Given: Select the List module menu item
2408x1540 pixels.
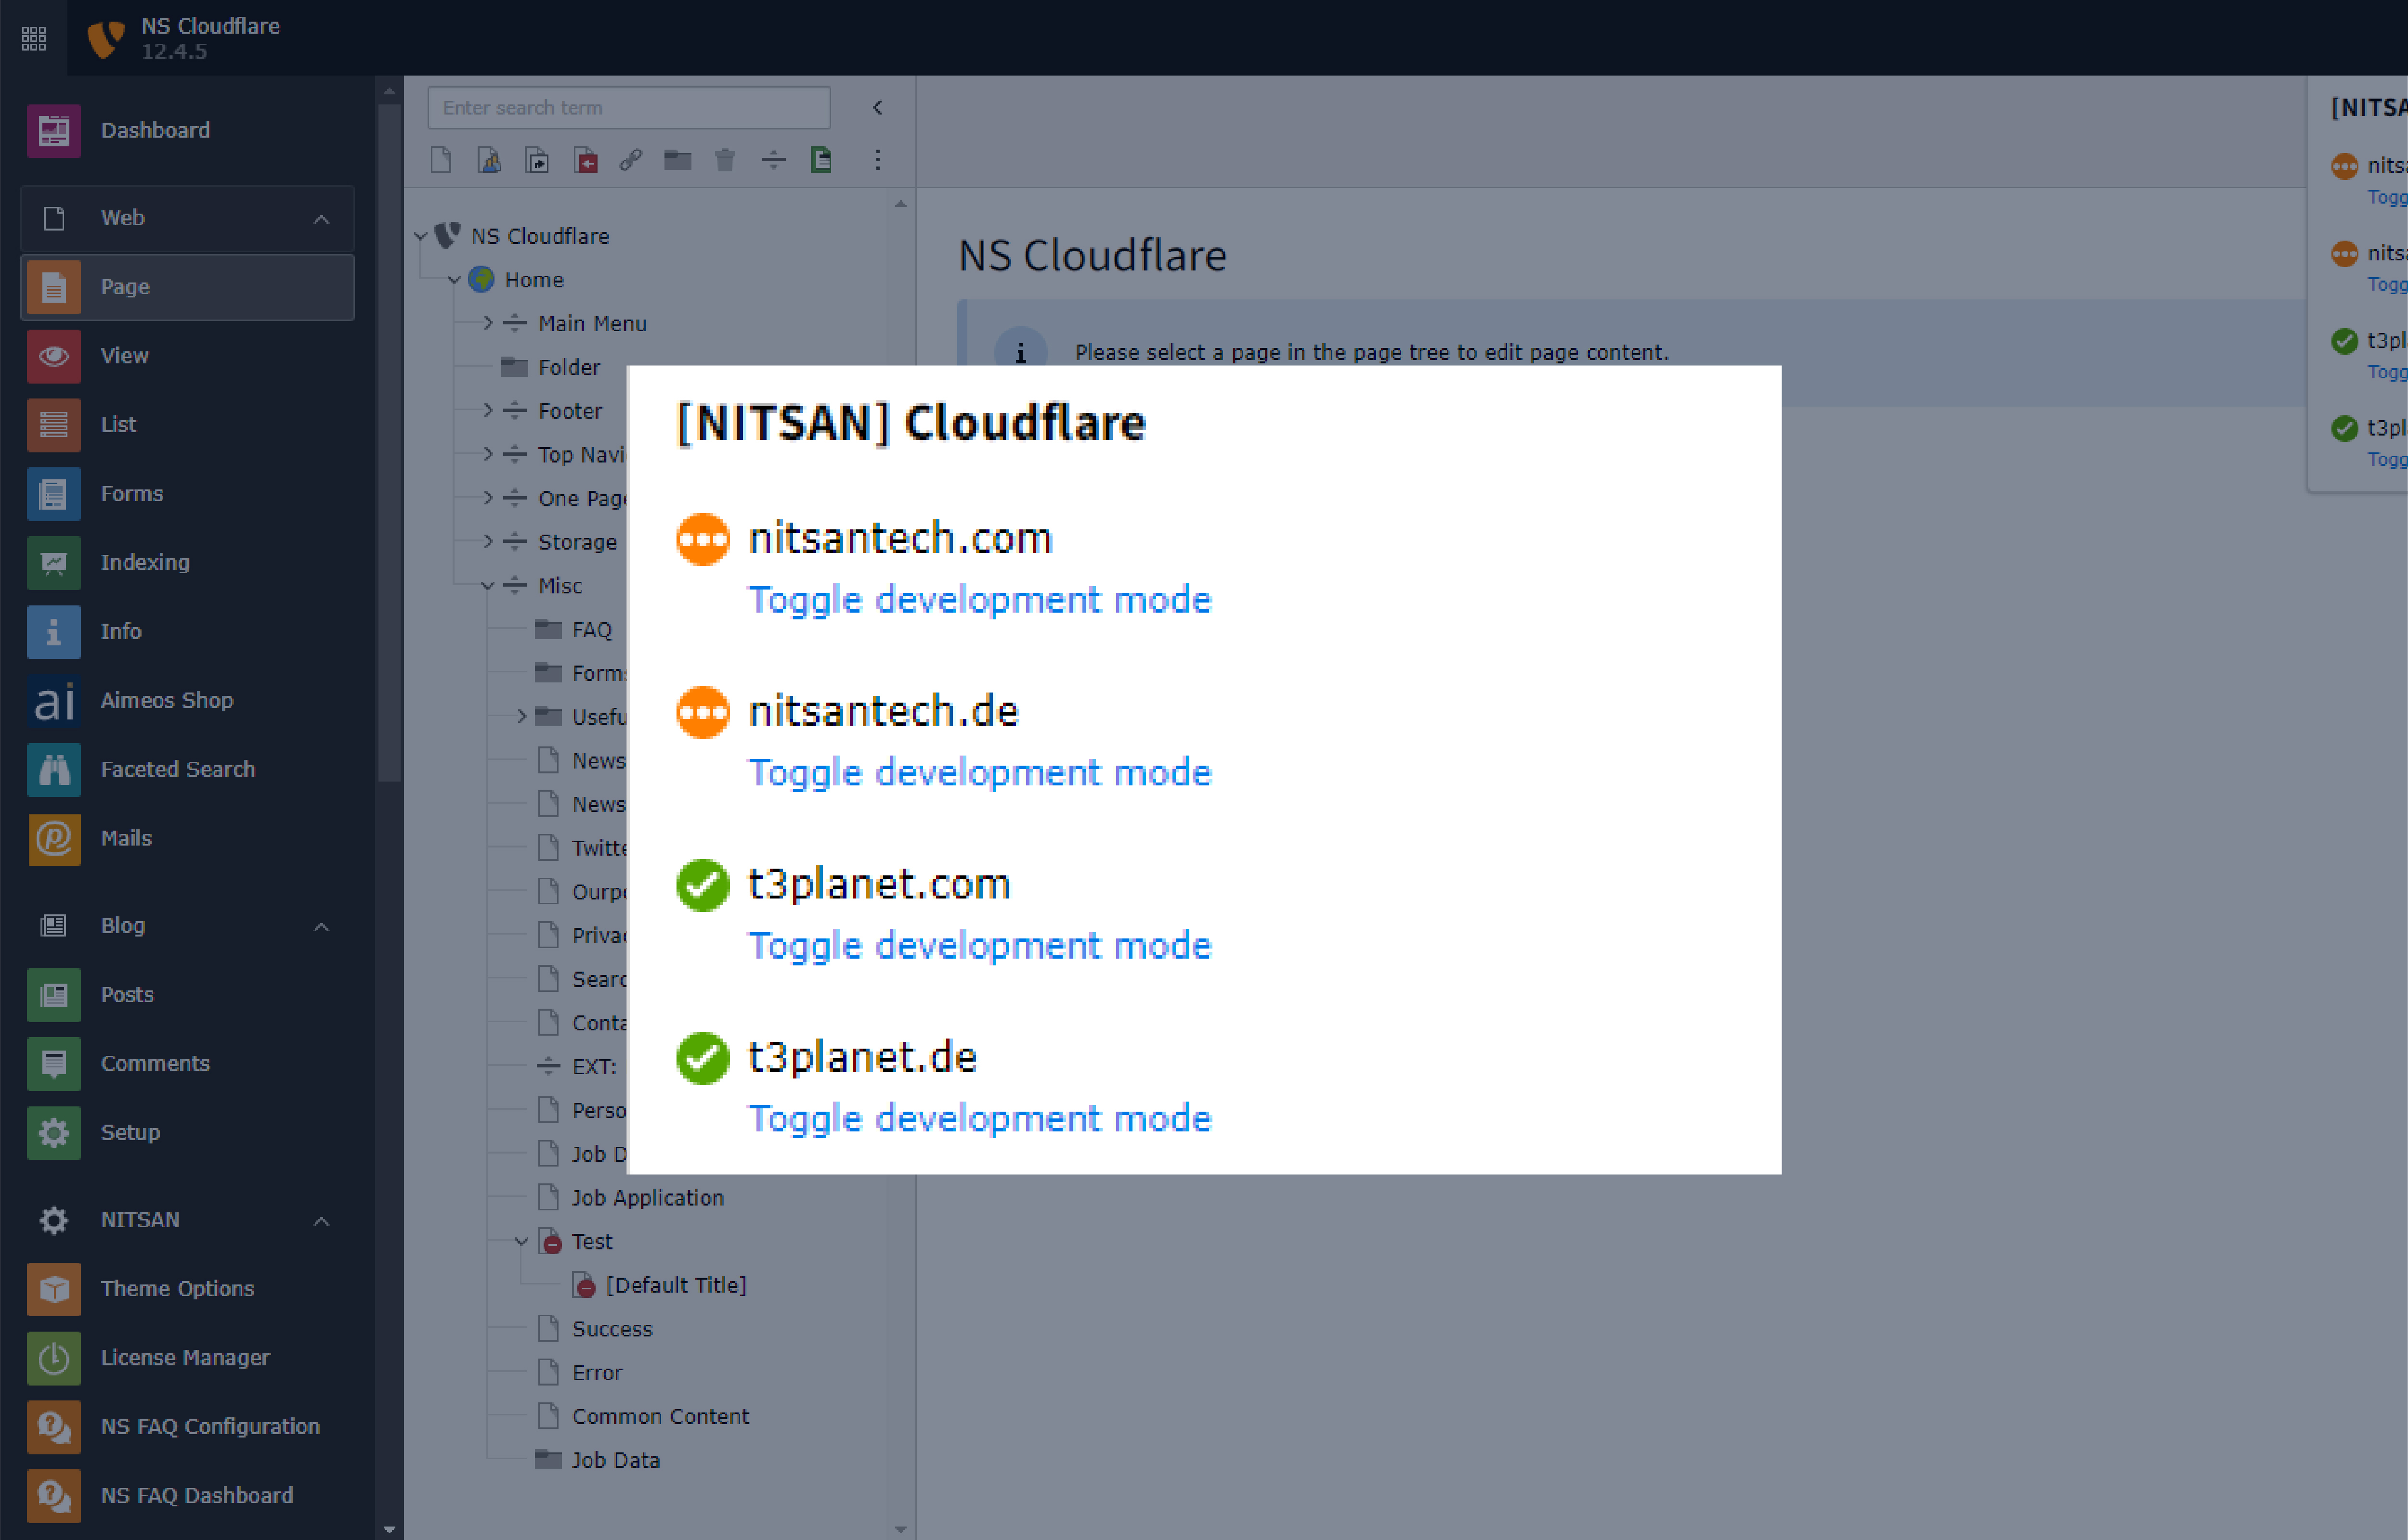Looking at the screenshot, I should pyautogui.click(x=118, y=424).
